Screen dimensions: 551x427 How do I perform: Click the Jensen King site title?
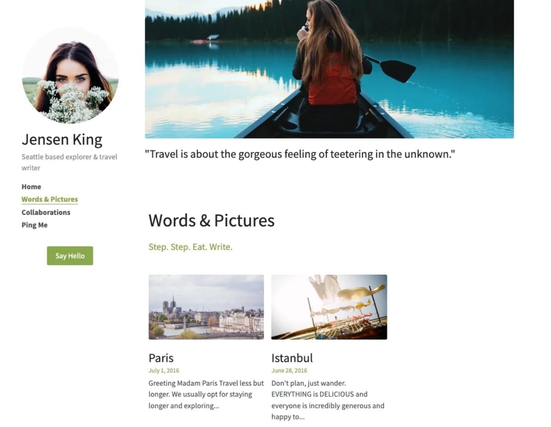pos(62,139)
